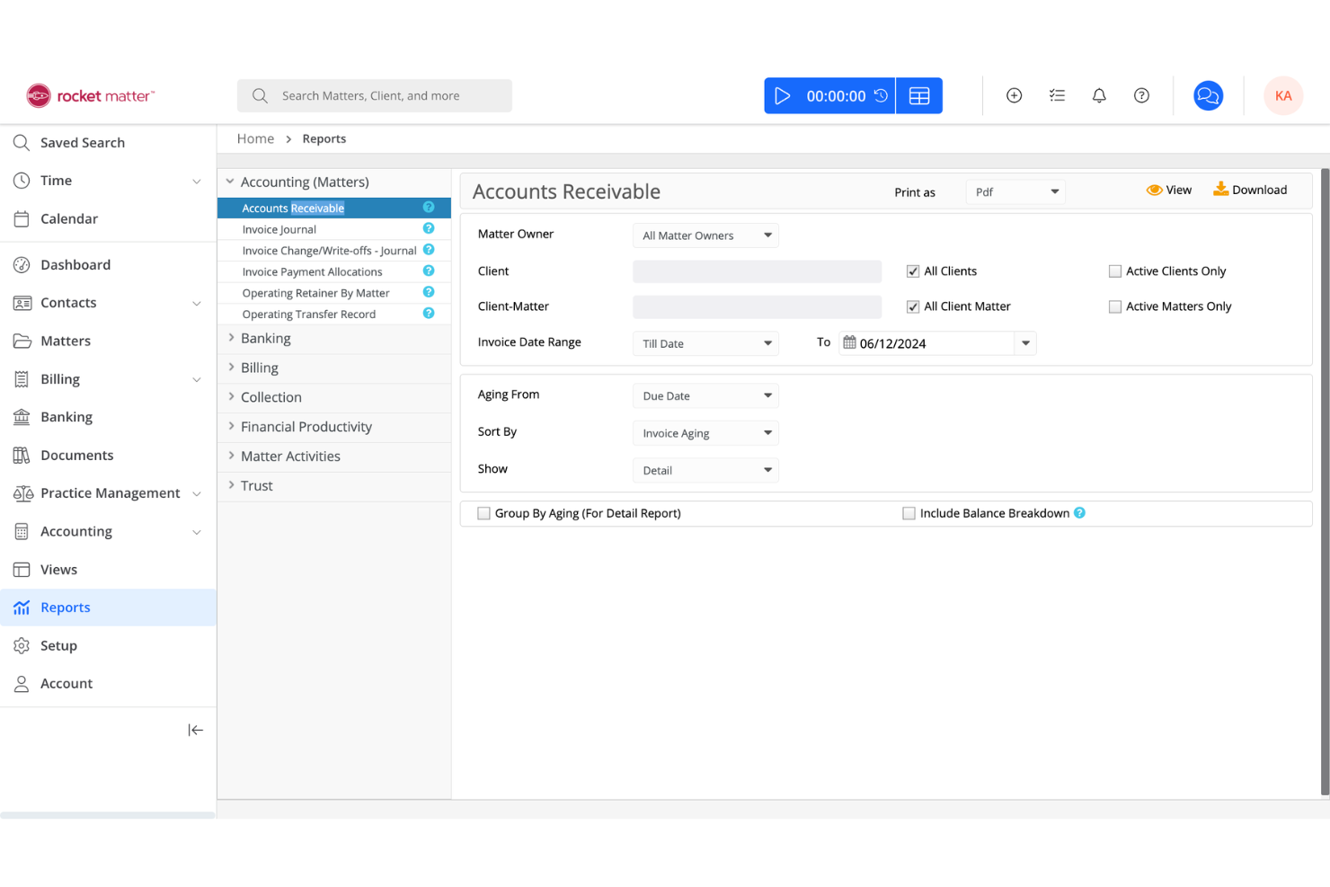
Task: Open the Dashboard from the sidebar
Action: click(x=75, y=264)
